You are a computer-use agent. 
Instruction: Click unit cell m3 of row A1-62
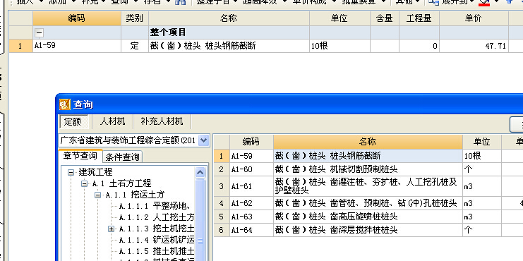click(x=482, y=203)
